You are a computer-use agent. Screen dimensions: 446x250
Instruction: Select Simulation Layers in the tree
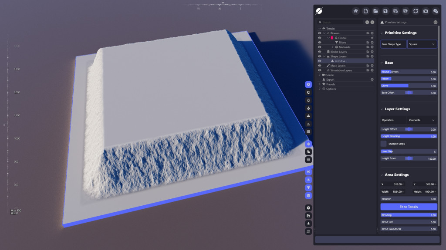pos(341,70)
